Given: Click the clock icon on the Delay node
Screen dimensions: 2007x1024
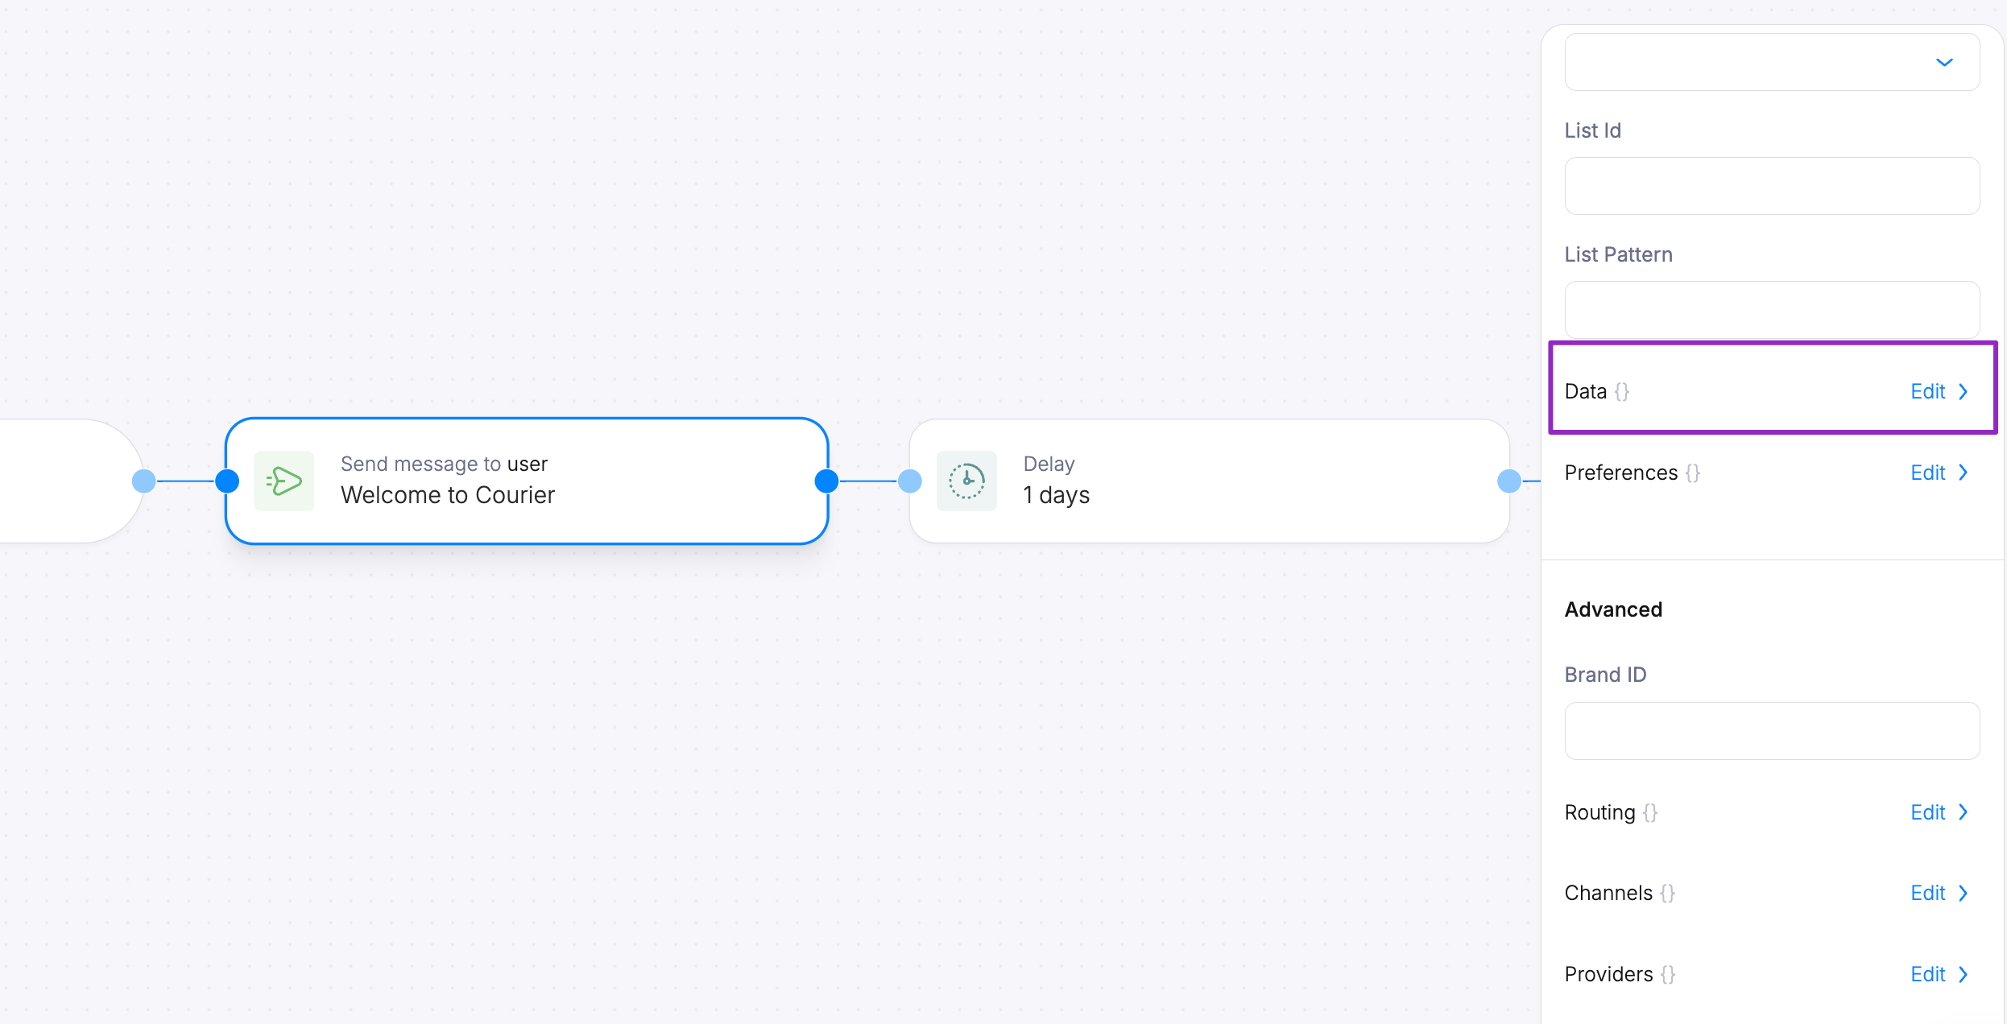Looking at the screenshot, I should coord(966,481).
